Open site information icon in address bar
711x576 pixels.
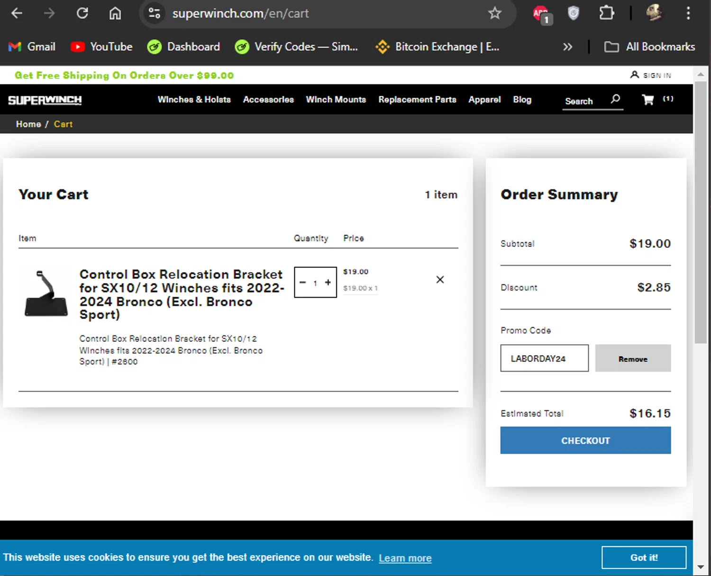[155, 13]
